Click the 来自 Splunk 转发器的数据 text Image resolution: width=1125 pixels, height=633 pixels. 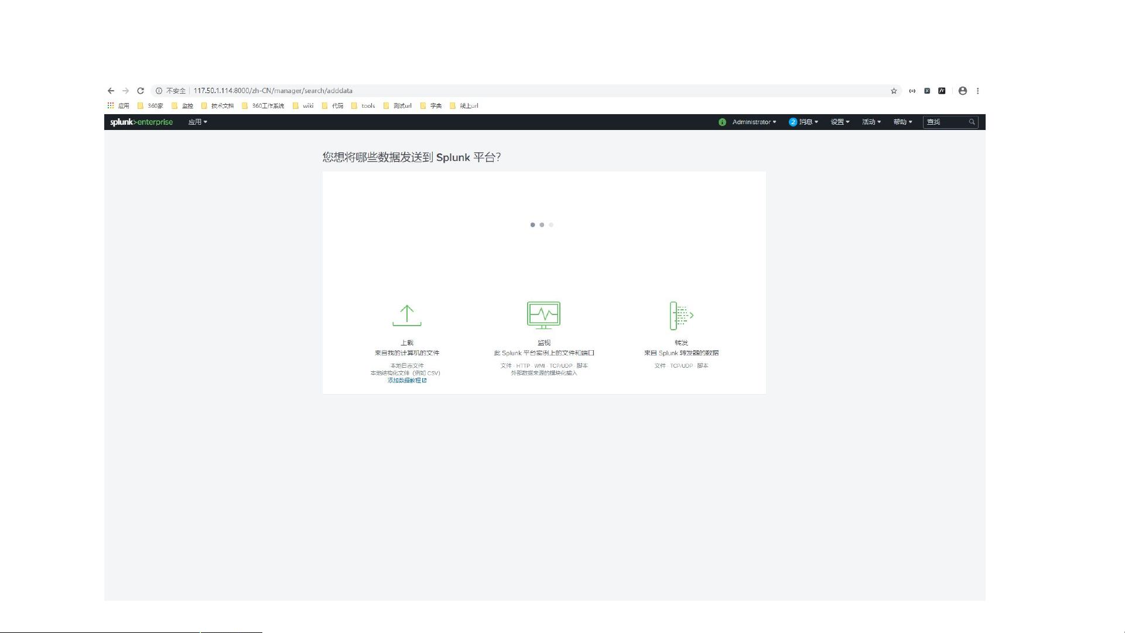coord(681,353)
